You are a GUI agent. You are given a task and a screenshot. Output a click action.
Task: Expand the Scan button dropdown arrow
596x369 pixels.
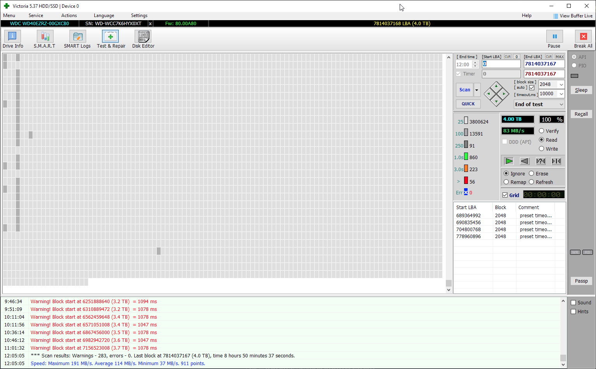477,90
